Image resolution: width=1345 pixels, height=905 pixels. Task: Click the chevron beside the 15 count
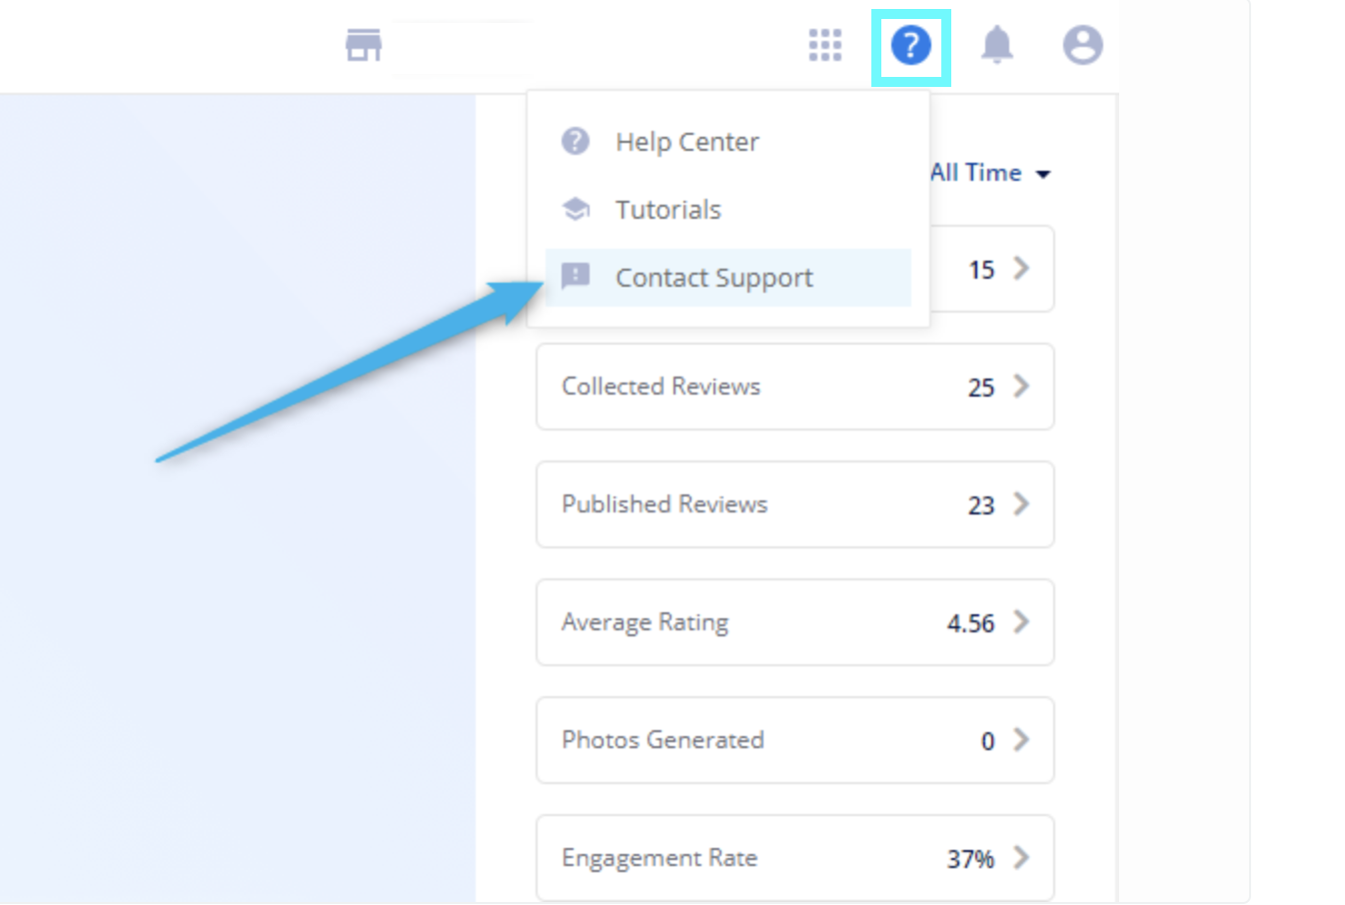click(x=1020, y=268)
